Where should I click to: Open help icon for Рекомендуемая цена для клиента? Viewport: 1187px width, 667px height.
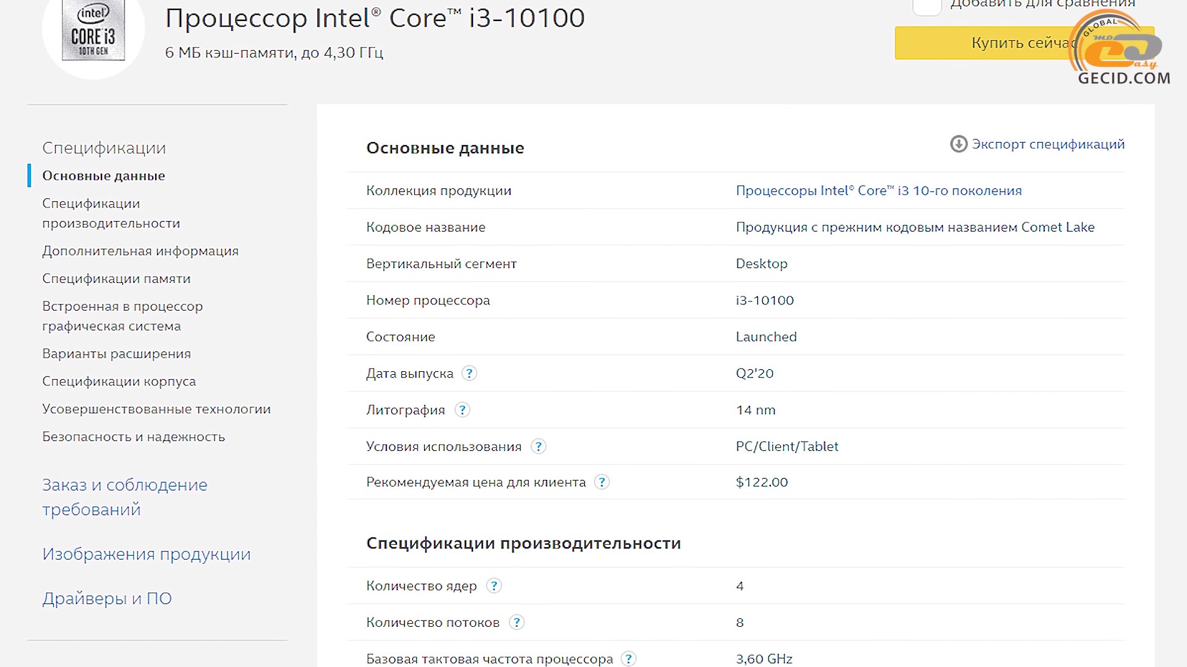pos(602,482)
